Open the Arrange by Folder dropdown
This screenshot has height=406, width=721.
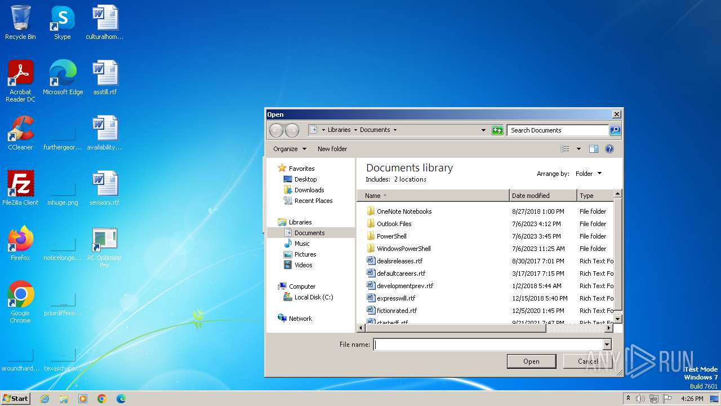click(x=588, y=174)
